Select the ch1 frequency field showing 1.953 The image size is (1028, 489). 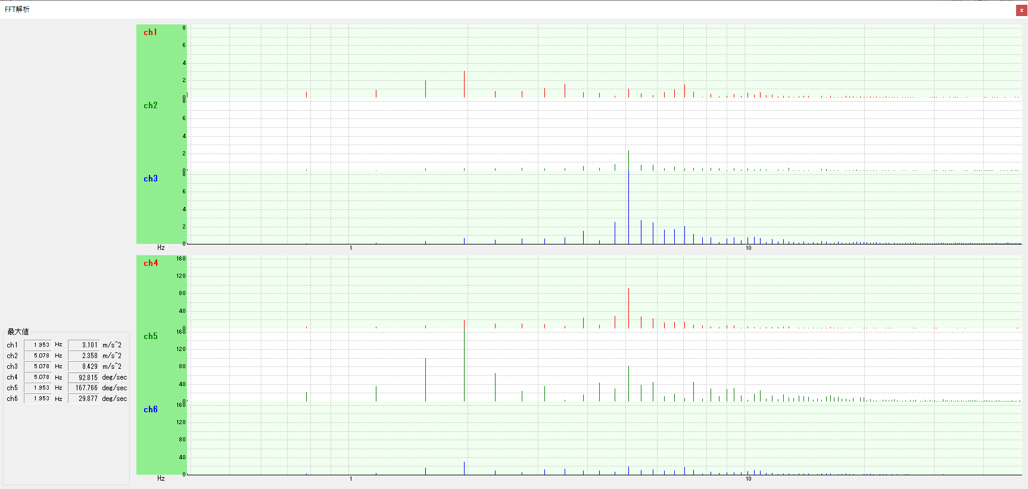click(38, 345)
